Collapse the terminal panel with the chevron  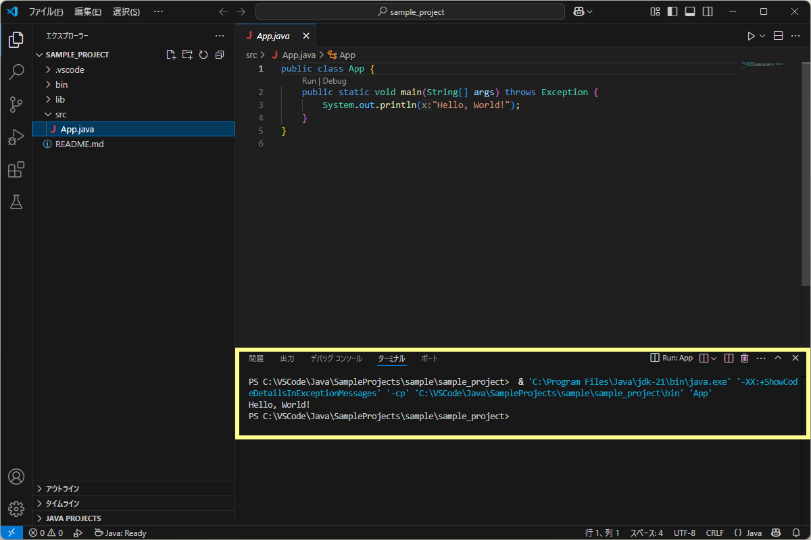point(778,358)
